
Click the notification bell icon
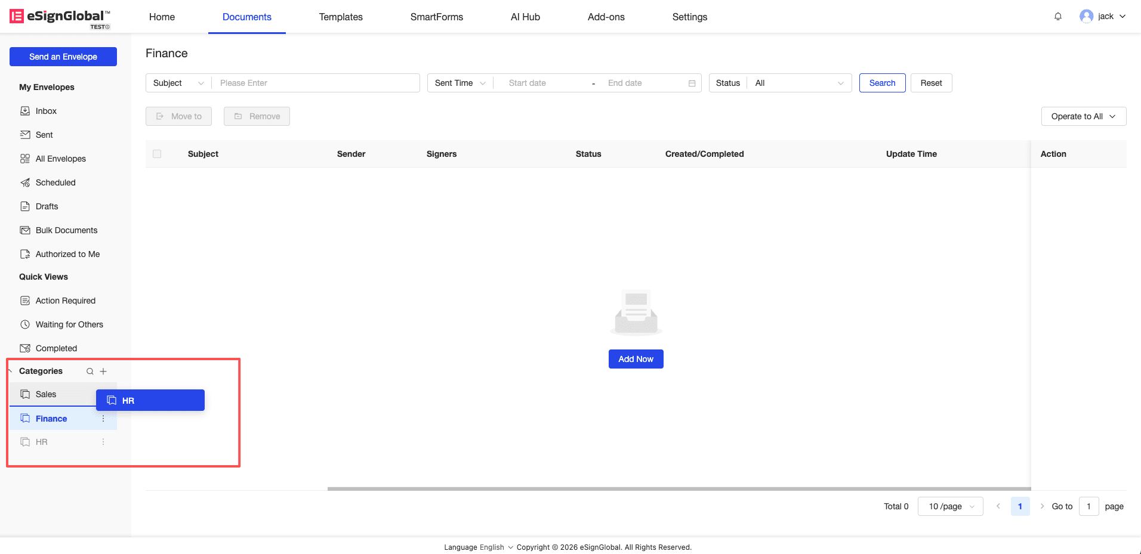[1058, 17]
